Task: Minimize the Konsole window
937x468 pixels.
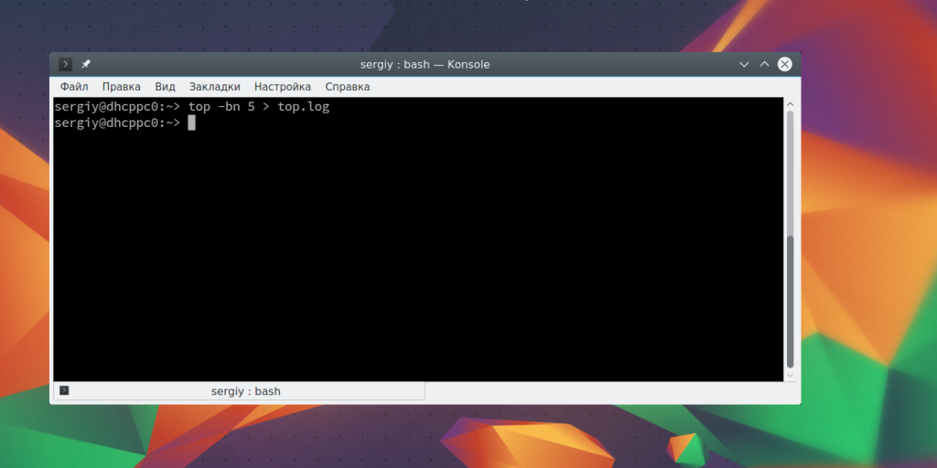Action: (x=744, y=65)
